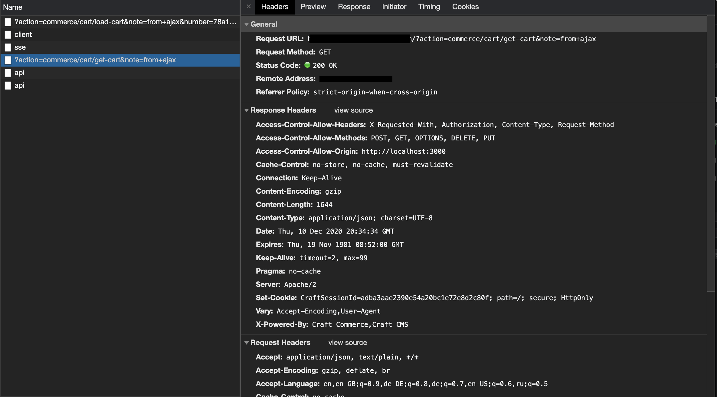Click the Keep-Alive timeout value
Screen dimensions: 717x397
[333, 258]
